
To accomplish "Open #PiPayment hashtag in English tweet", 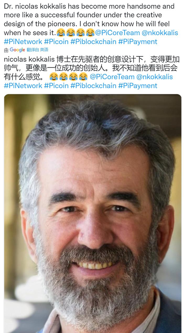I will [138, 41].
